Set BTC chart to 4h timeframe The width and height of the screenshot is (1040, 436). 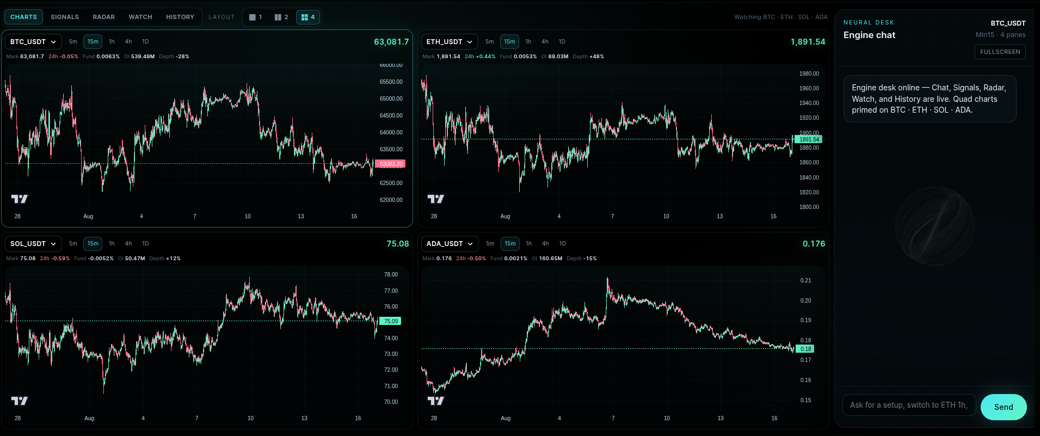tap(128, 41)
